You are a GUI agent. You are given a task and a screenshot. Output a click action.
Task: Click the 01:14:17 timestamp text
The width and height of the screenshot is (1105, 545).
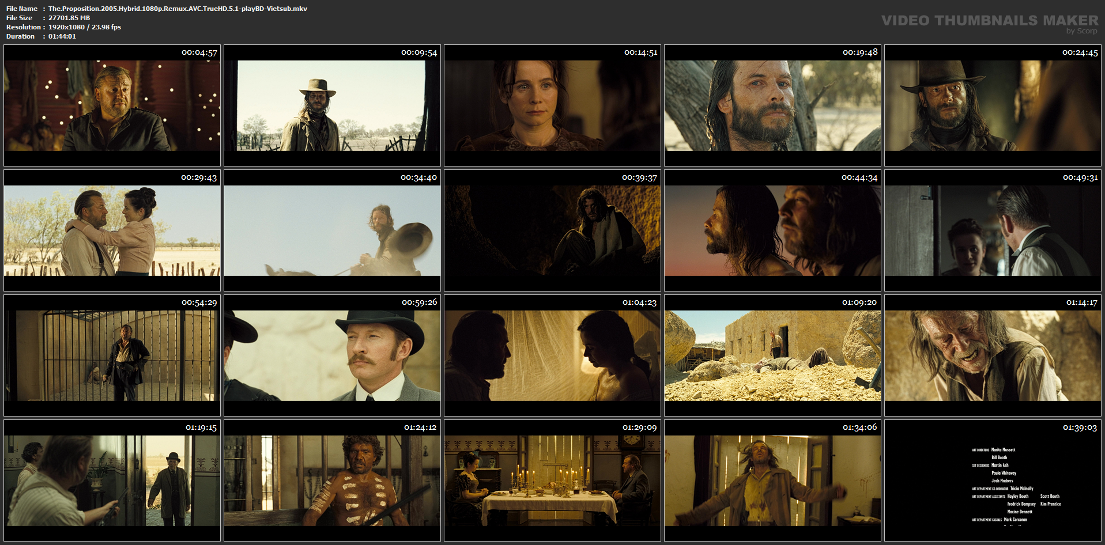tap(1082, 302)
